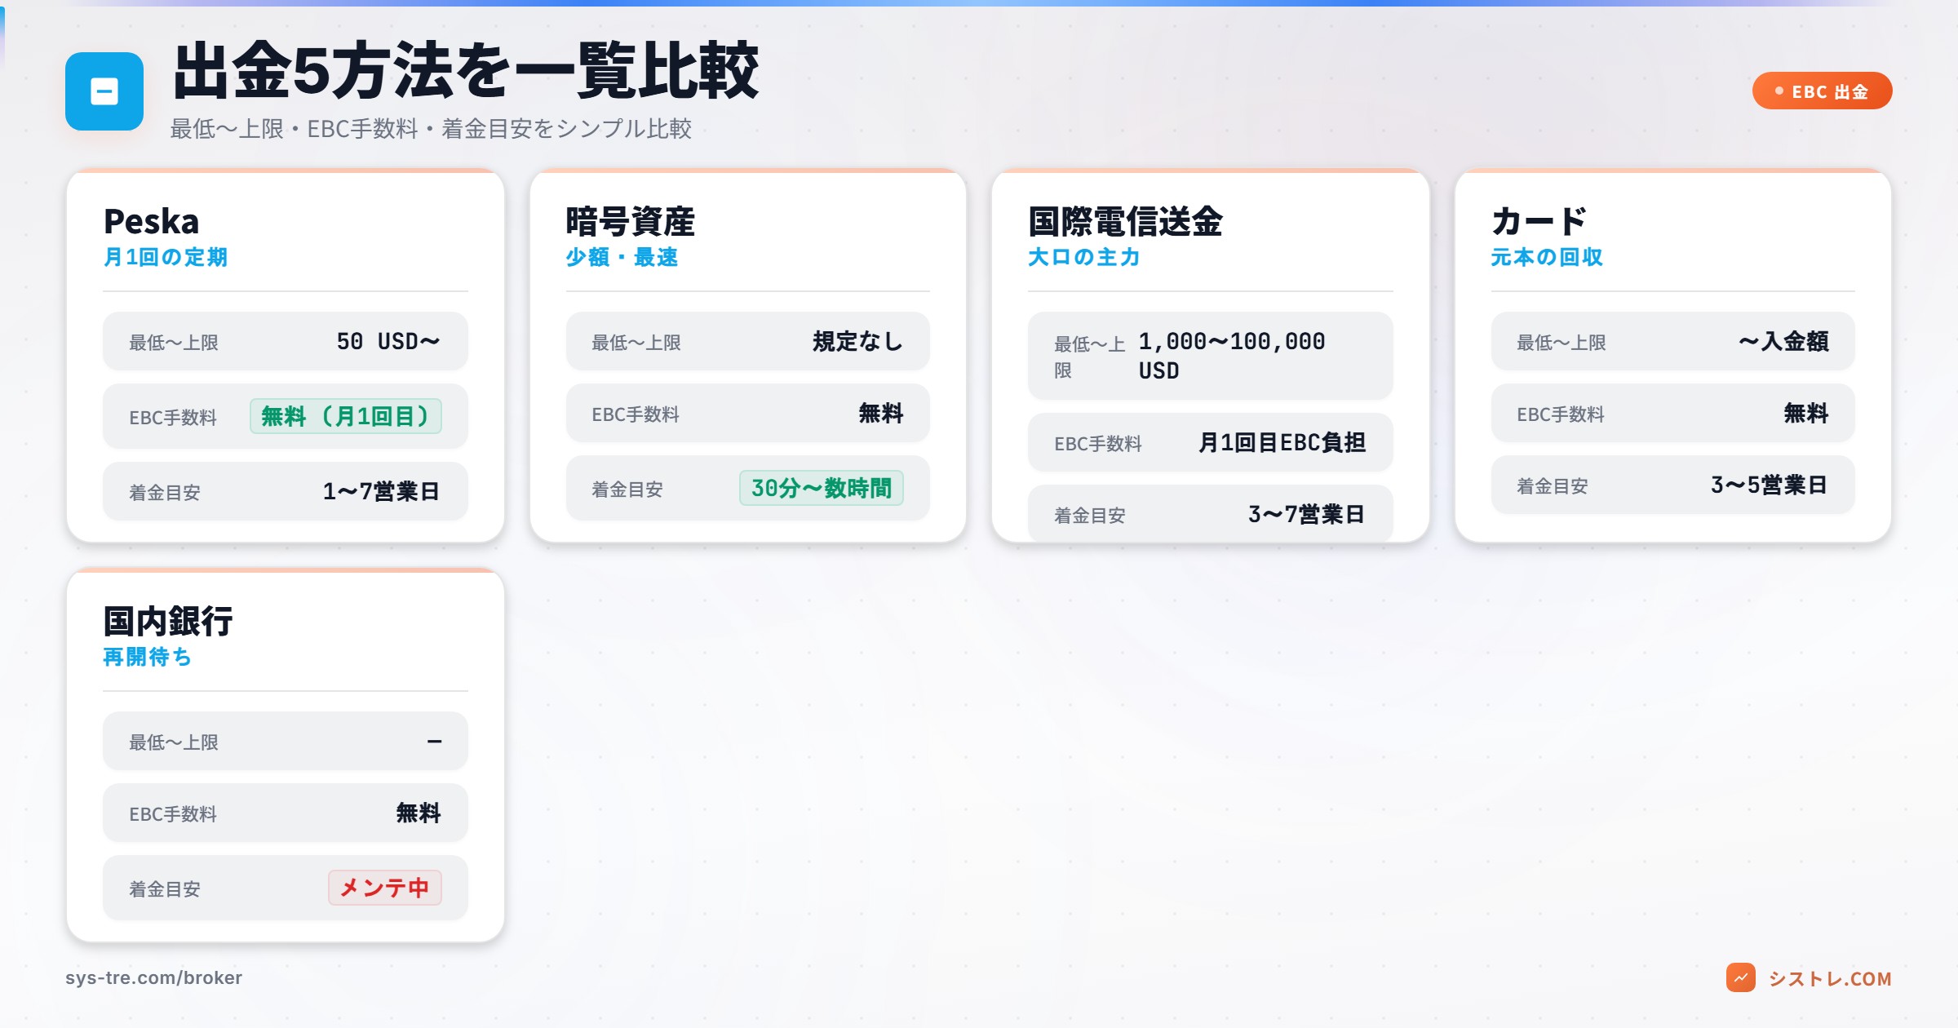
Task: Click the red メンテ中 tag
Action: (385, 888)
